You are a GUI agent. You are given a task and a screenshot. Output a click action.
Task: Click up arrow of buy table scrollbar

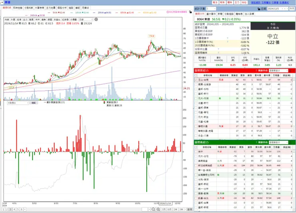pos(294,79)
